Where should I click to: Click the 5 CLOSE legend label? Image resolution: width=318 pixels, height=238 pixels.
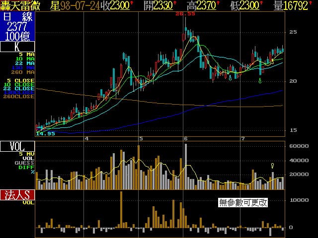tap(20, 80)
